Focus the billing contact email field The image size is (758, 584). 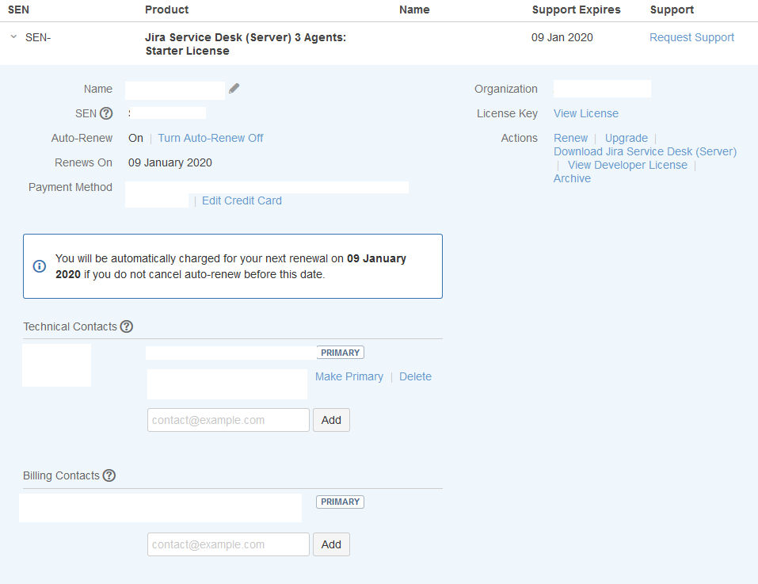click(228, 544)
